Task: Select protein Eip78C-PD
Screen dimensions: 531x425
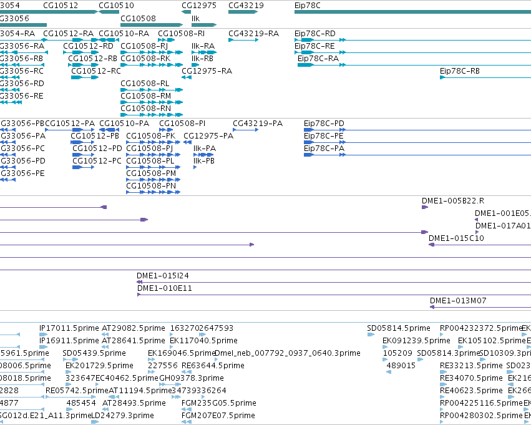Action: 324,124
